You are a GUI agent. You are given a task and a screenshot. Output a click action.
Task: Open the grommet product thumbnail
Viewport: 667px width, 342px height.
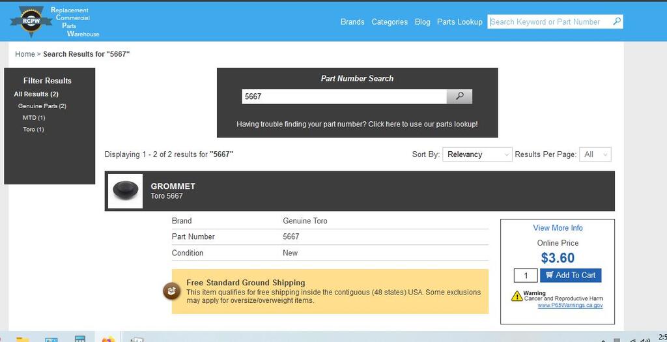(126, 191)
